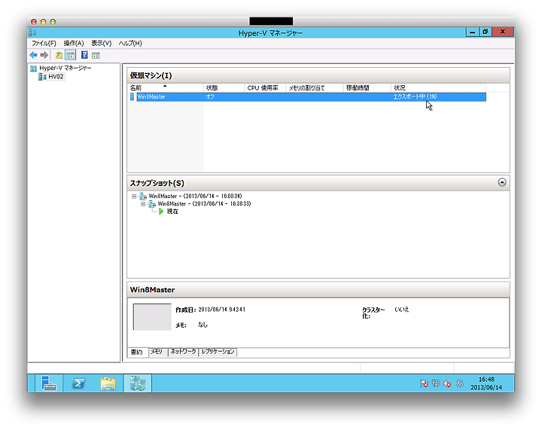Open the 操作(A) menu
The width and height of the screenshot is (542, 430).
74,43
